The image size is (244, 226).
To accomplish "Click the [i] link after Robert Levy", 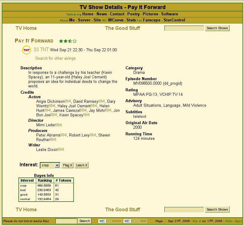I will pyautogui.click(x=91, y=135).
